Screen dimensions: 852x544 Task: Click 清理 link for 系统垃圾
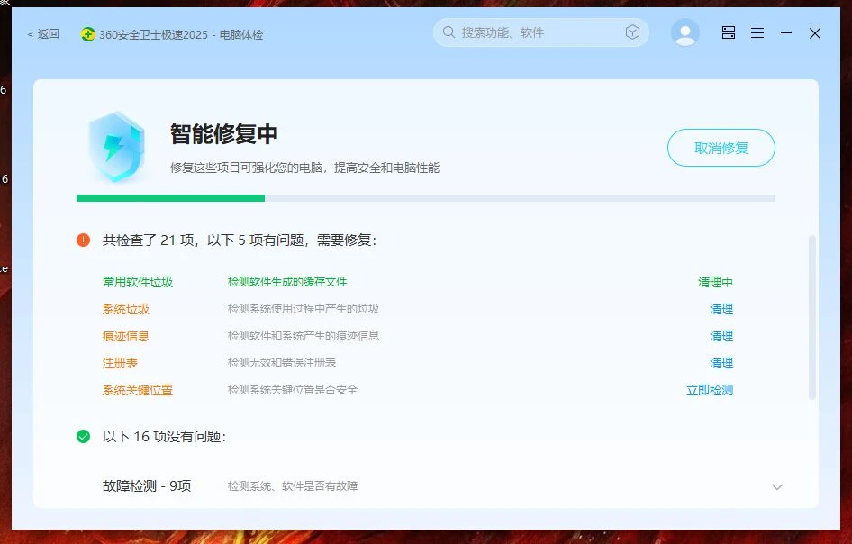tap(721, 309)
